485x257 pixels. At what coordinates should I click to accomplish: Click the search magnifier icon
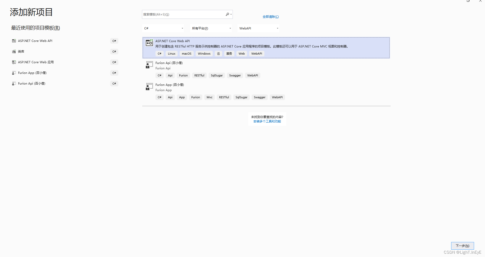[227, 14]
